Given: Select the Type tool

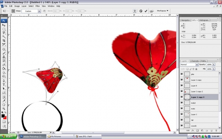Looking at the screenshot, I should tap(4, 85).
